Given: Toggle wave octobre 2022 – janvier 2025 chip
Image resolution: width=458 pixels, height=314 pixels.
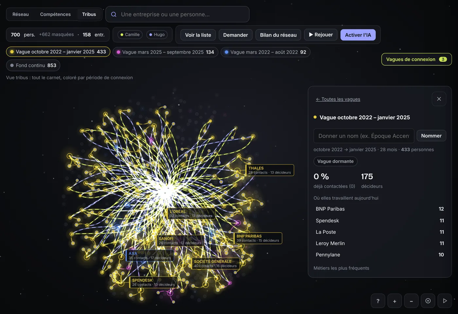Looking at the screenshot, I should (58, 52).
